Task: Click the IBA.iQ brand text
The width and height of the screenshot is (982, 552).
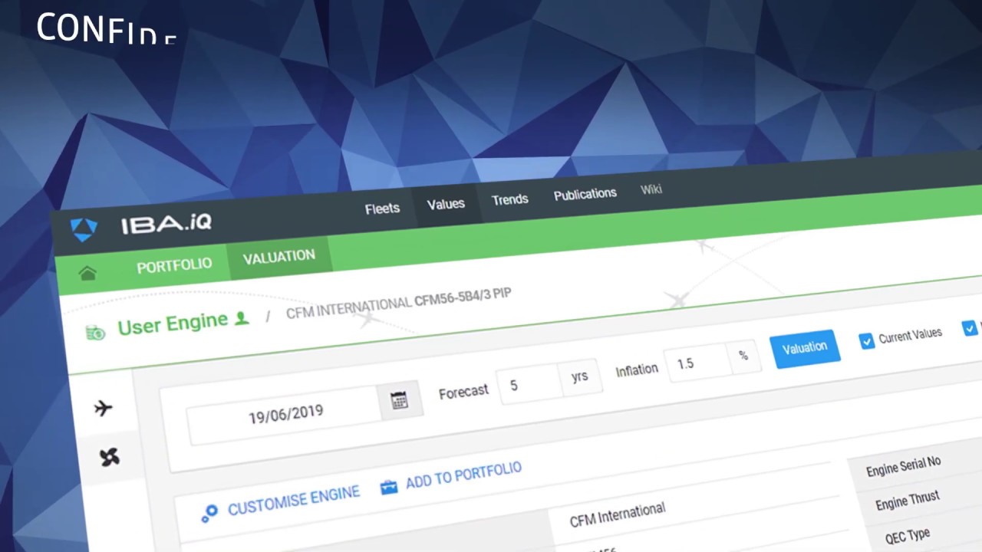Action: click(166, 225)
